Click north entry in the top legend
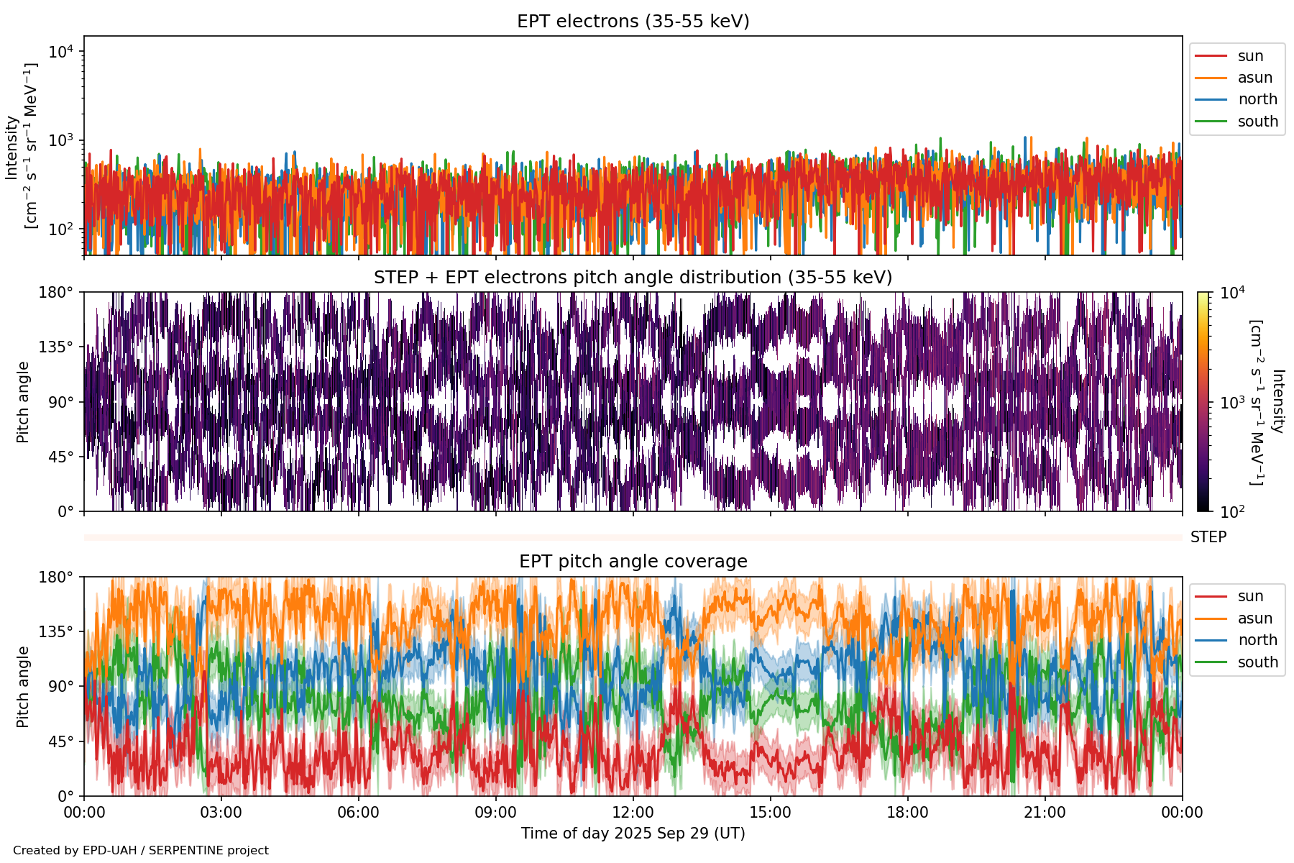This screenshot has width=1294, height=863. point(1257,99)
